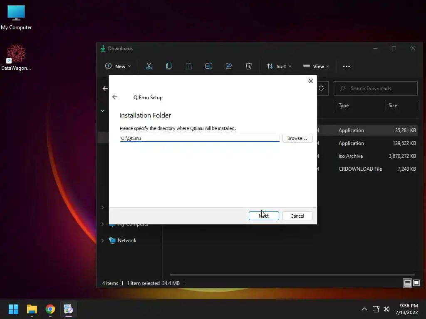Screen dimensions: 426x319
Task: Open Windows Start menu
Action: pos(13,309)
